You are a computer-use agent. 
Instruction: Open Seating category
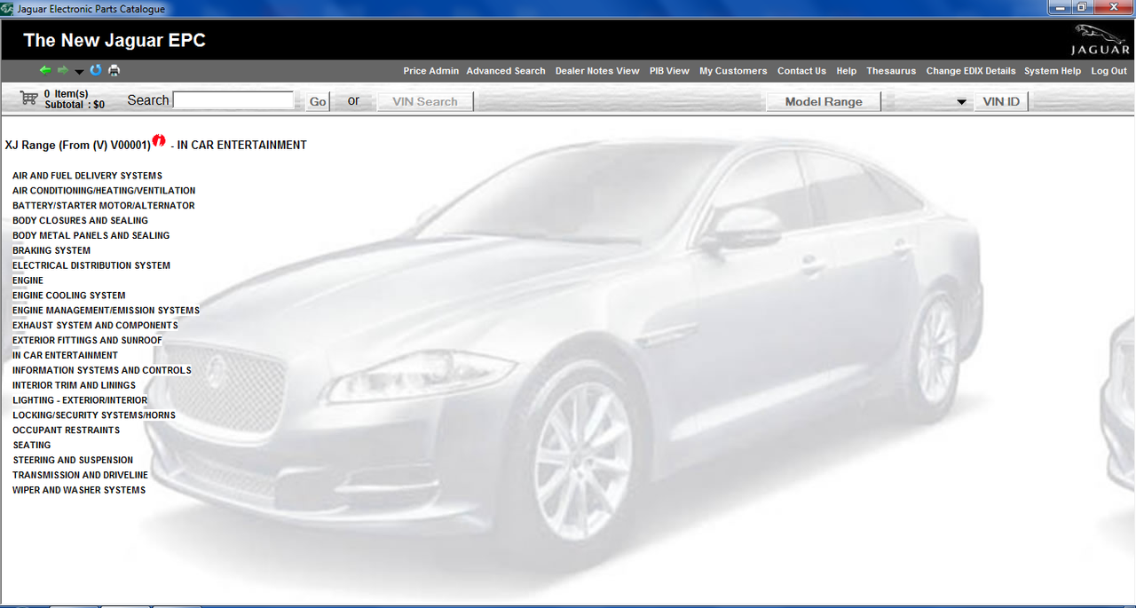[32, 446]
